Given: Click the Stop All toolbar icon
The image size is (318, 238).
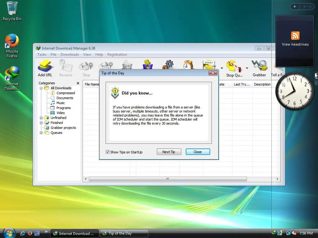Looking at the screenshot, I should pos(106,65).
